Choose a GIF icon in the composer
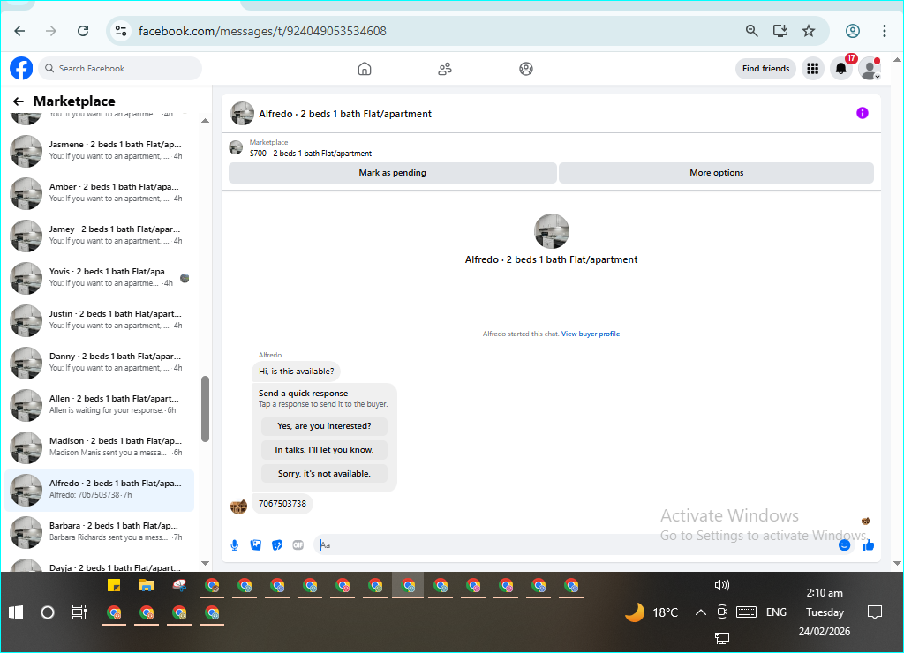Viewport: 904px width, 653px height. pyautogui.click(x=298, y=545)
